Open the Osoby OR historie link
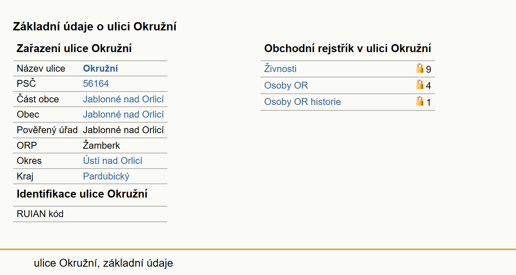This screenshot has height=275, width=516. (303, 102)
